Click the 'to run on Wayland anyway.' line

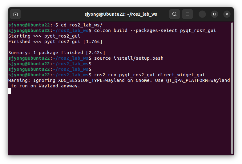click(x=46, y=86)
